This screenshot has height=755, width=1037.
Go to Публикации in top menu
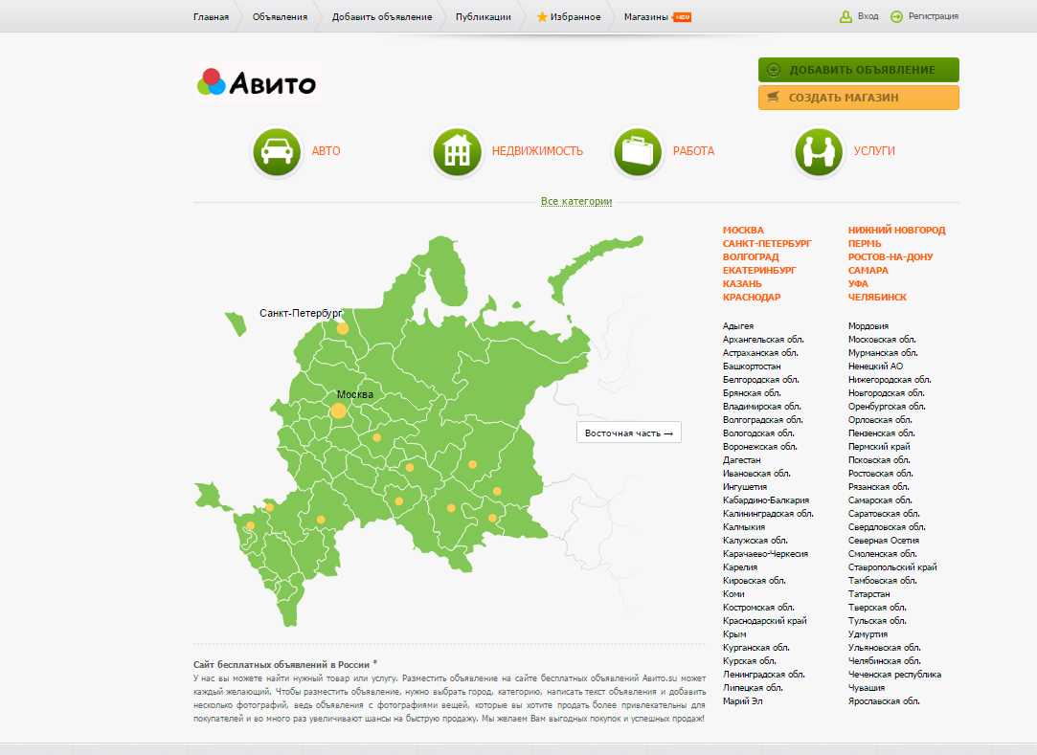coord(483,16)
